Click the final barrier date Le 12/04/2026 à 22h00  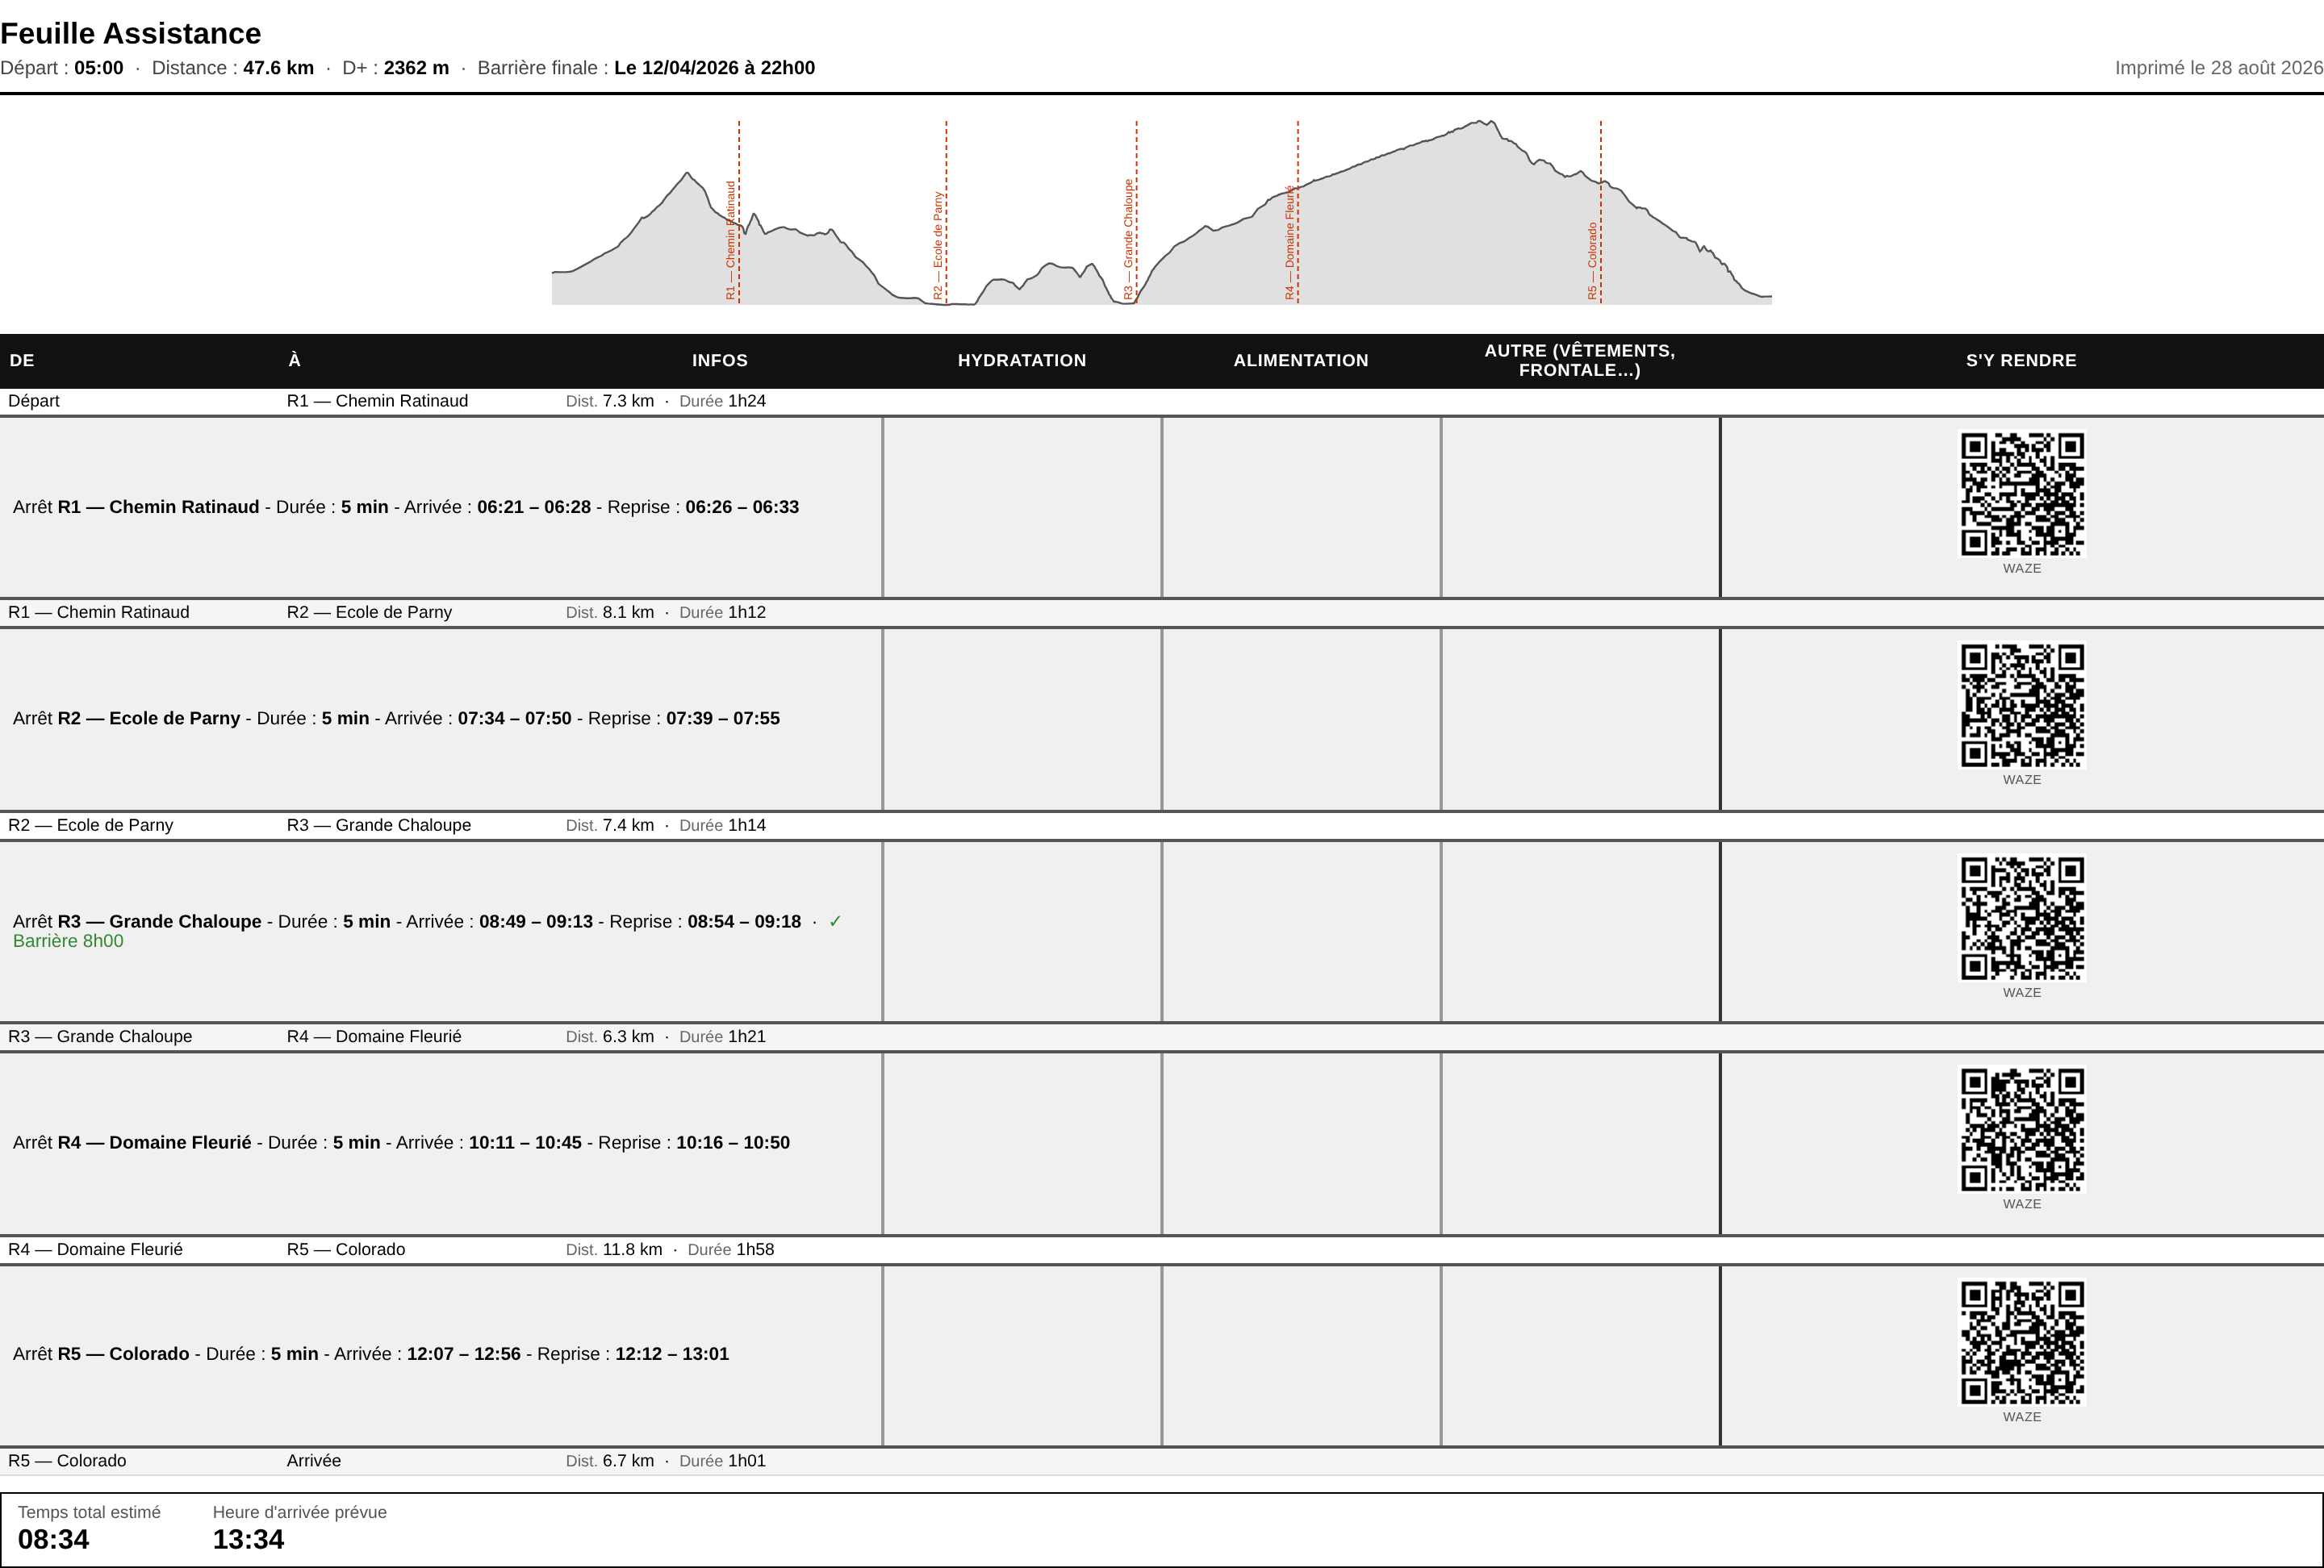[714, 68]
